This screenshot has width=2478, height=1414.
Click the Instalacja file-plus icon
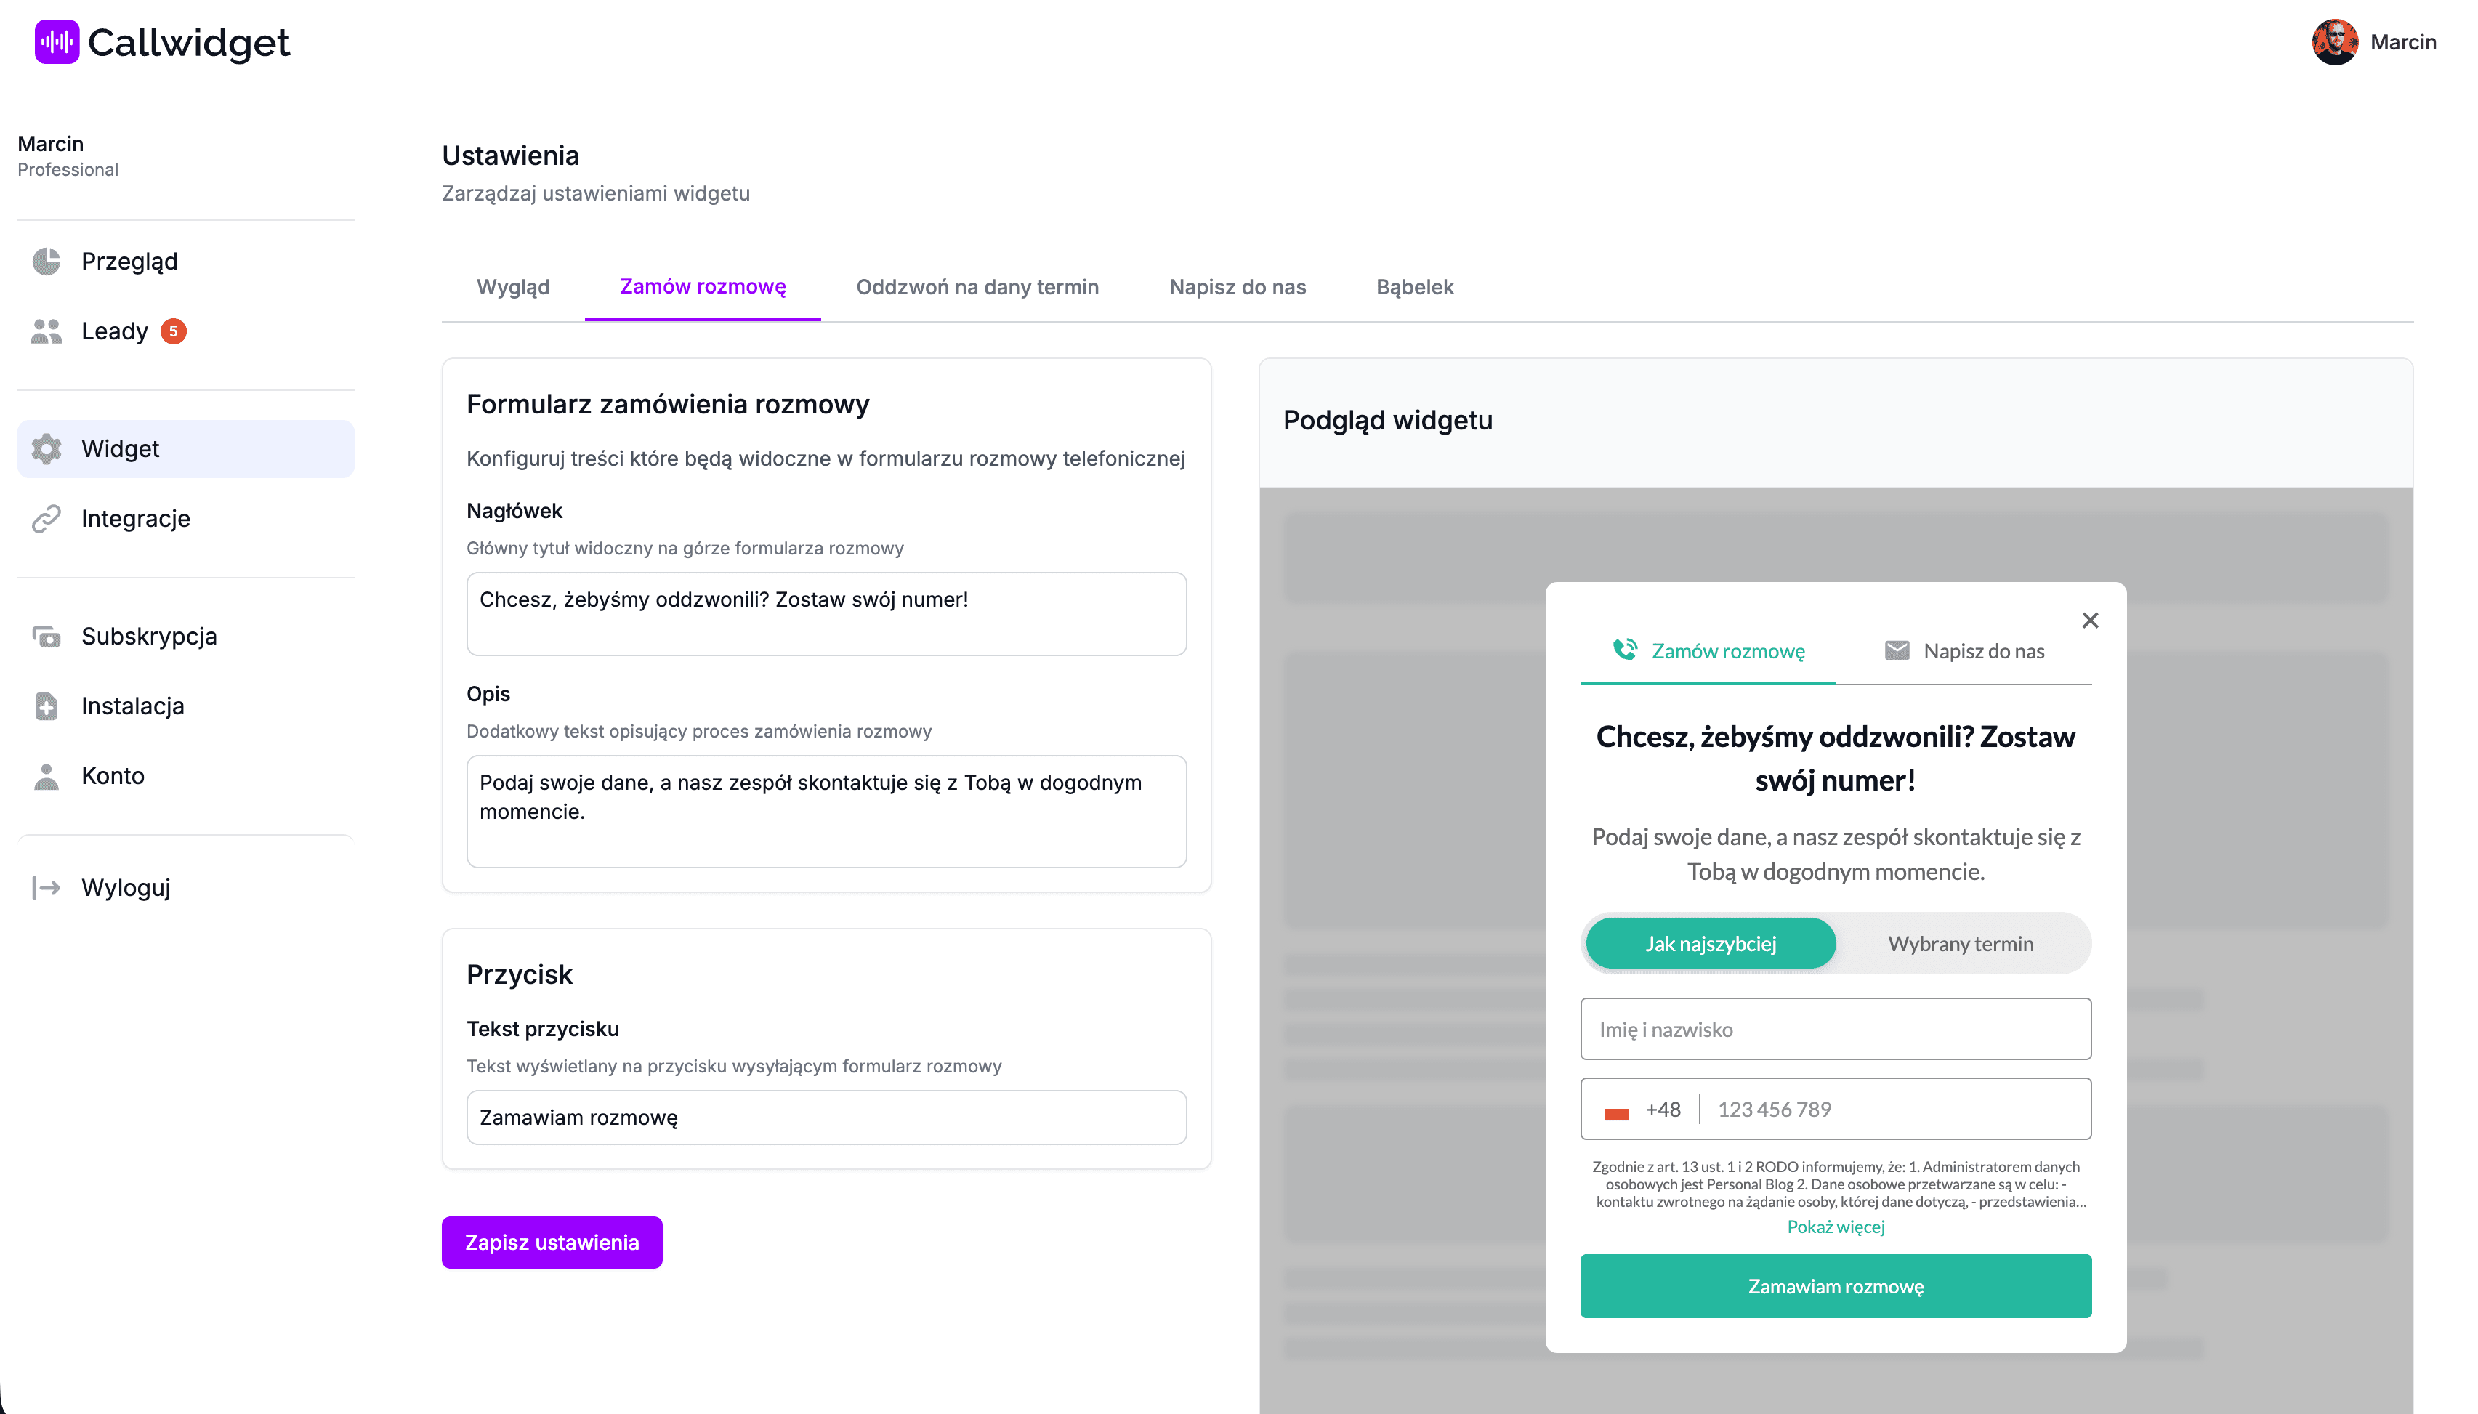46,706
